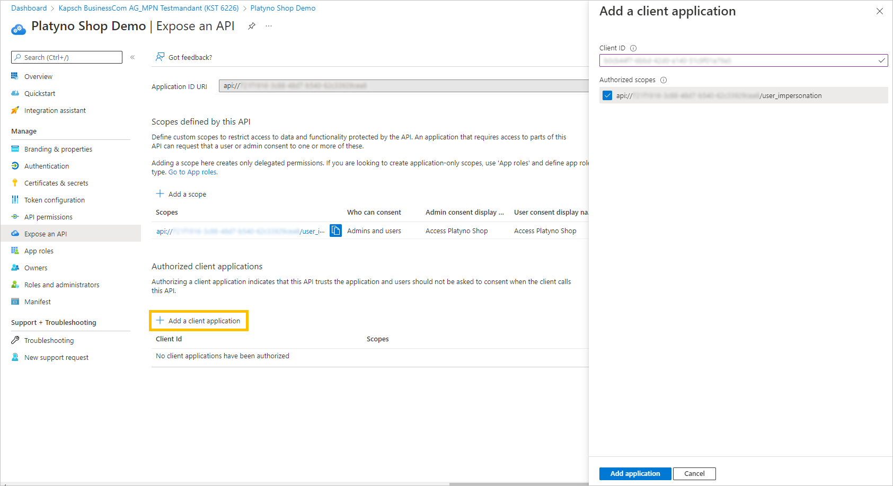This screenshot has width=893, height=486.
Task: Open Troubleshooting menu item
Action: click(49, 340)
